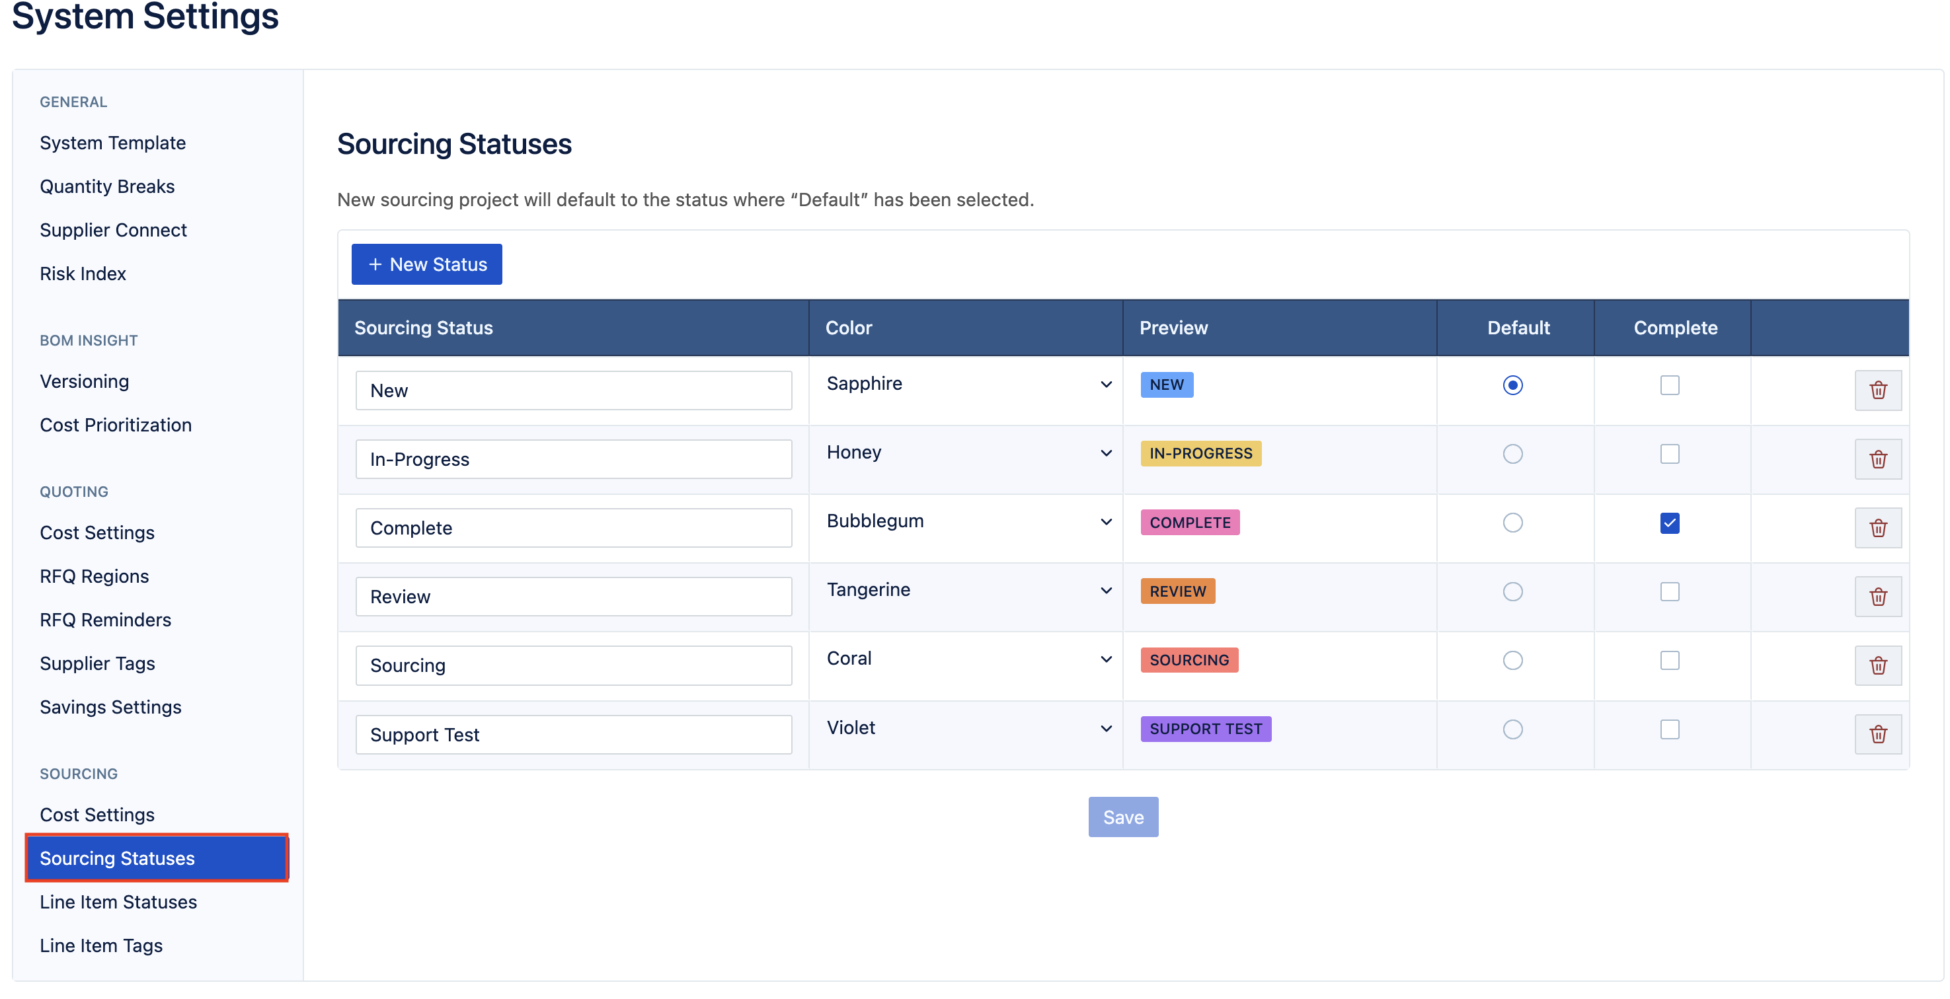This screenshot has height=999, width=1950.
Task: Delete the Support Test status
Action: [1877, 734]
